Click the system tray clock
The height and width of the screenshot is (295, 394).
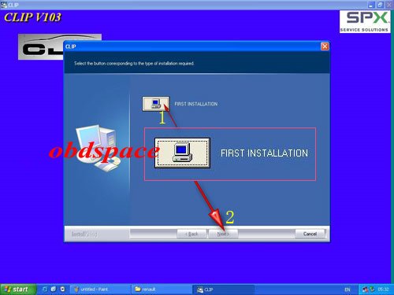(x=383, y=289)
